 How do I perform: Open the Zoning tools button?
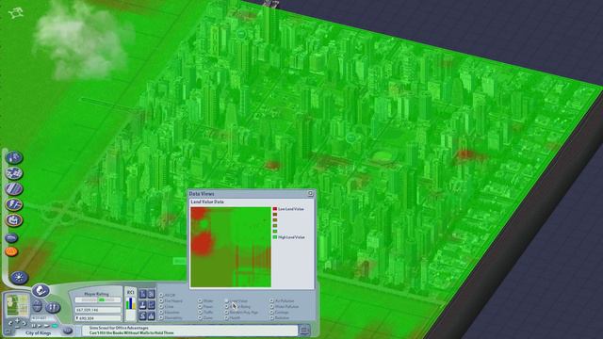tap(14, 173)
